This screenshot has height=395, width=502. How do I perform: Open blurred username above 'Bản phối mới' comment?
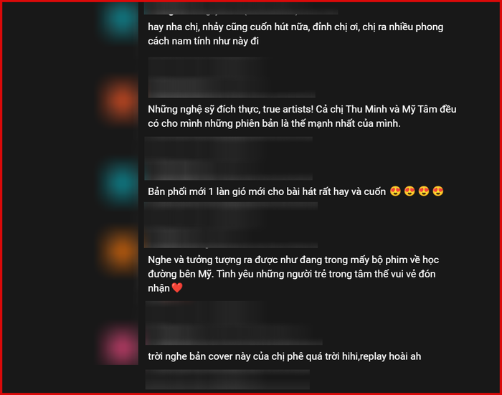click(x=228, y=158)
